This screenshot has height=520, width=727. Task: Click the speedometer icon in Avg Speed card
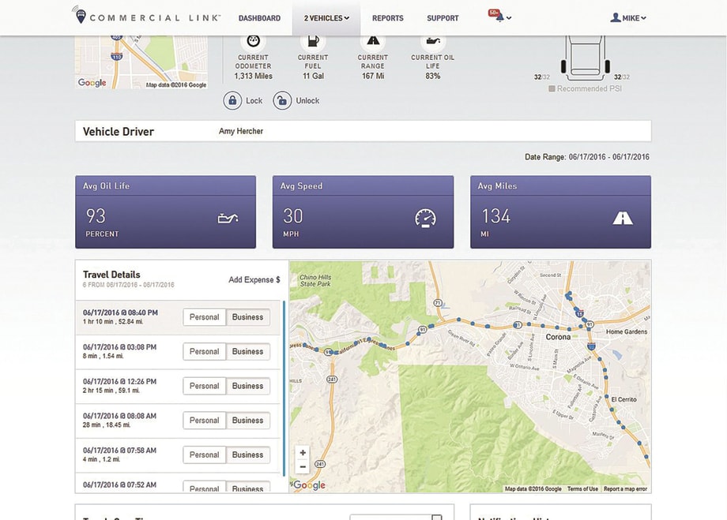click(x=425, y=218)
